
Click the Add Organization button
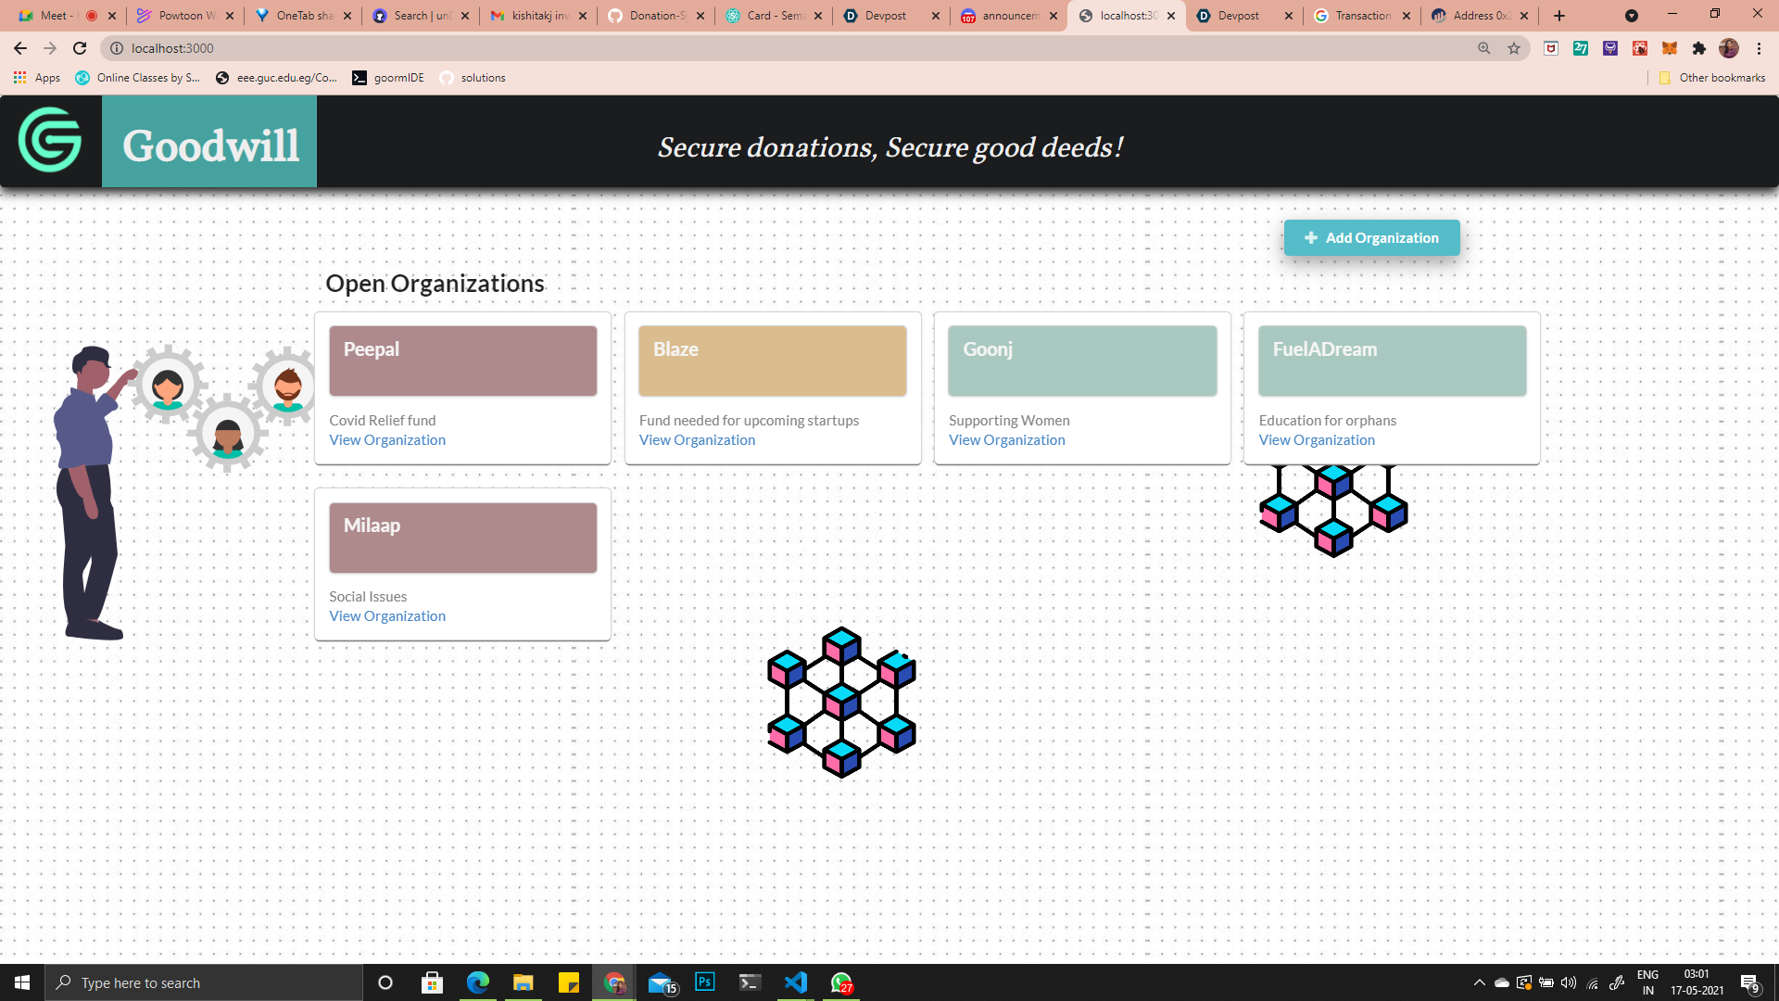(x=1371, y=238)
